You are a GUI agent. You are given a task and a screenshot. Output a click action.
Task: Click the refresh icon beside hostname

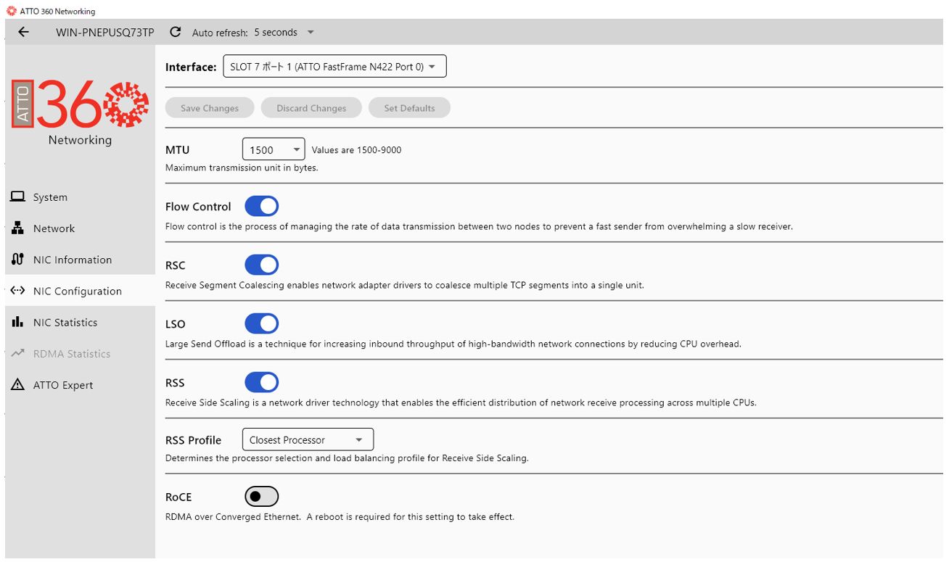(x=175, y=32)
